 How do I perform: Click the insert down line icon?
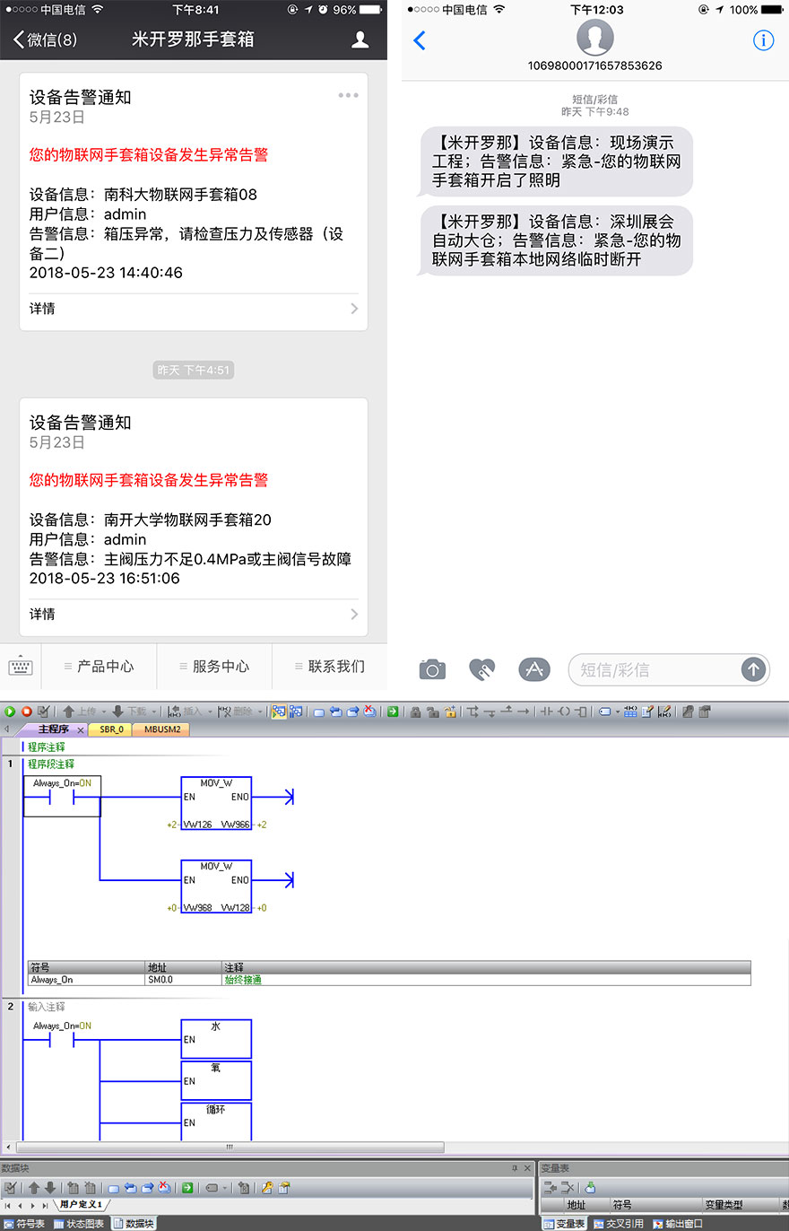click(490, 712)
